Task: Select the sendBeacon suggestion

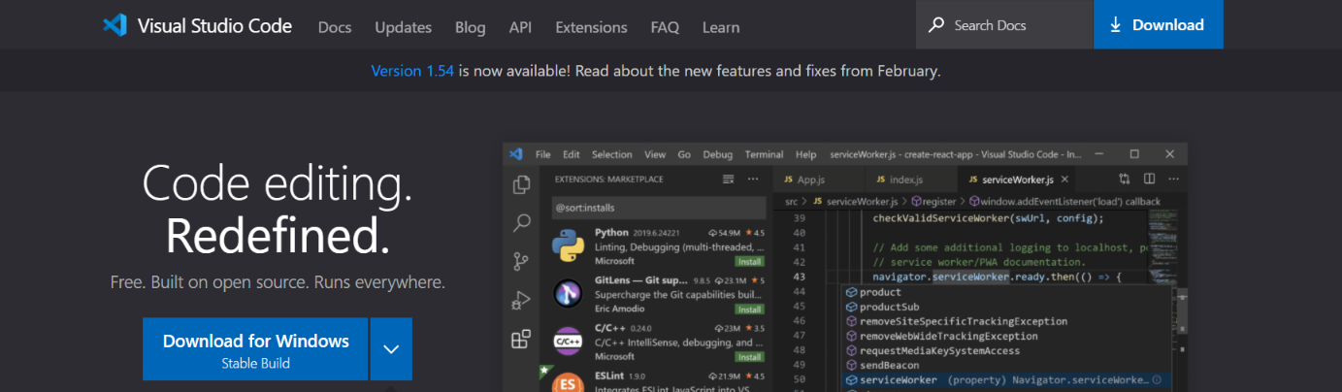Action: coord(1006,365)
